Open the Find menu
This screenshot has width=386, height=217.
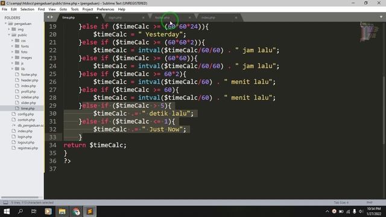pos(41,10)
